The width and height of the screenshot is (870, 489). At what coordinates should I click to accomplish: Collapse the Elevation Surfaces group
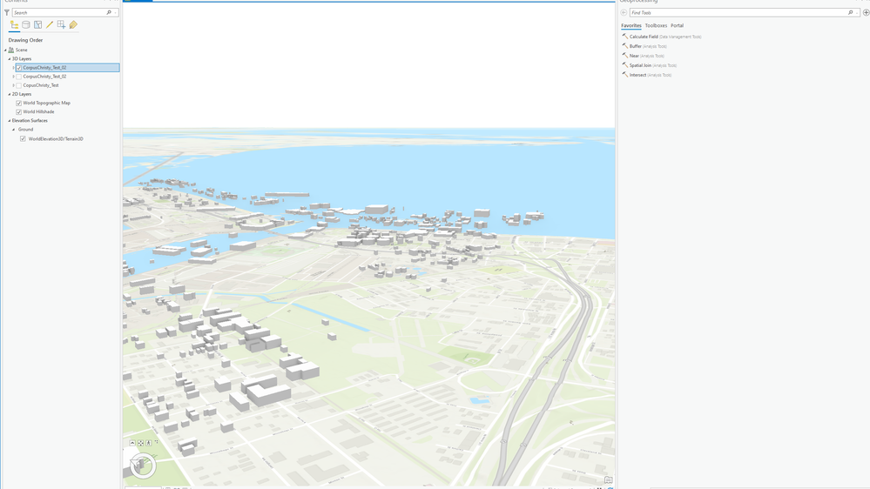tap(10, 121)
